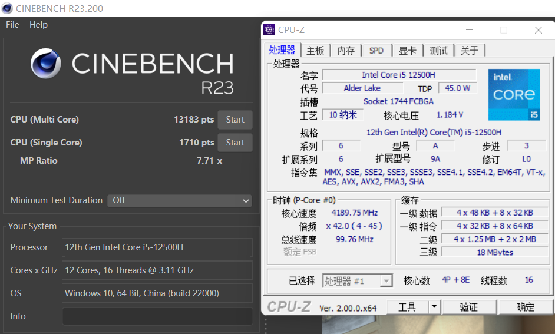This screenshot has height=334, width=555.
Task: Start the CPU (Multi Core) test
Action: point(235,120)
